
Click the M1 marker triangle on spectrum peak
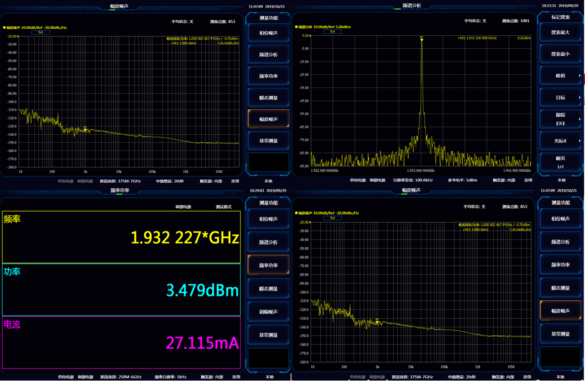(422, 39)
